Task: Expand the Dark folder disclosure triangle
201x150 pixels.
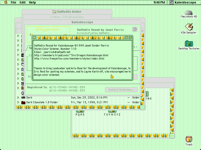Action: pyautogui.click(x=18, y=97)
